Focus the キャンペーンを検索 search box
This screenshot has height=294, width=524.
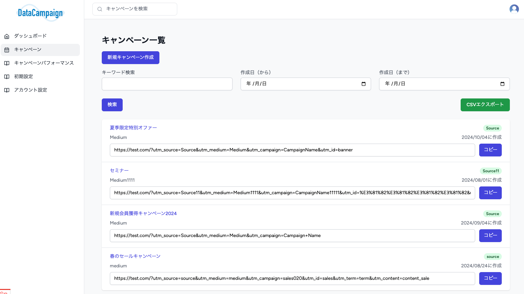point(135,9)
